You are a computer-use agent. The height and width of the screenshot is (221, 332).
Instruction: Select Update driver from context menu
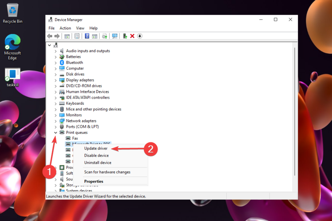pyautogui.click(x=96, y=149)
